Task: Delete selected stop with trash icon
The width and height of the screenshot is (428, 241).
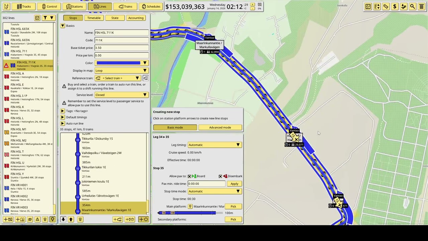Action: [x=80, y=219]
